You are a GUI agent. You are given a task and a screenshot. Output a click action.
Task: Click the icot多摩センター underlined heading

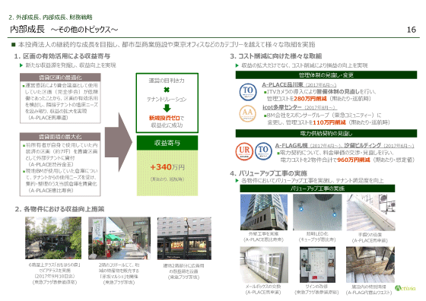(282, 107)
